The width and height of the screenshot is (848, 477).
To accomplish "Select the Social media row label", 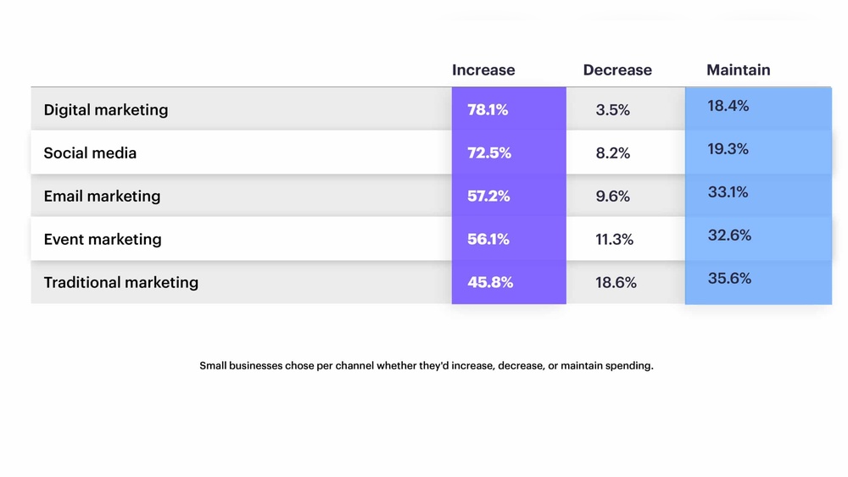I will click(x=90, y=153).
